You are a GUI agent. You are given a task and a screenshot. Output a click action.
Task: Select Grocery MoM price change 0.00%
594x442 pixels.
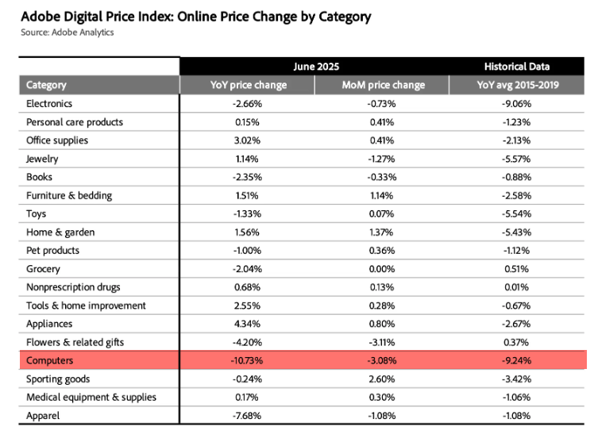384,269
